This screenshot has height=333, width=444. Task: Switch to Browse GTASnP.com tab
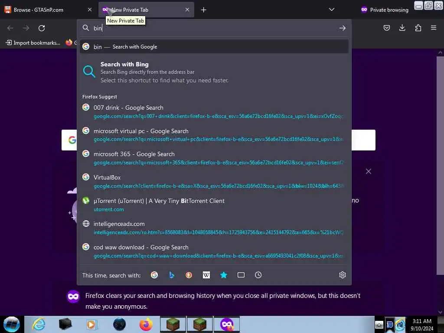[x=49, y=10]
